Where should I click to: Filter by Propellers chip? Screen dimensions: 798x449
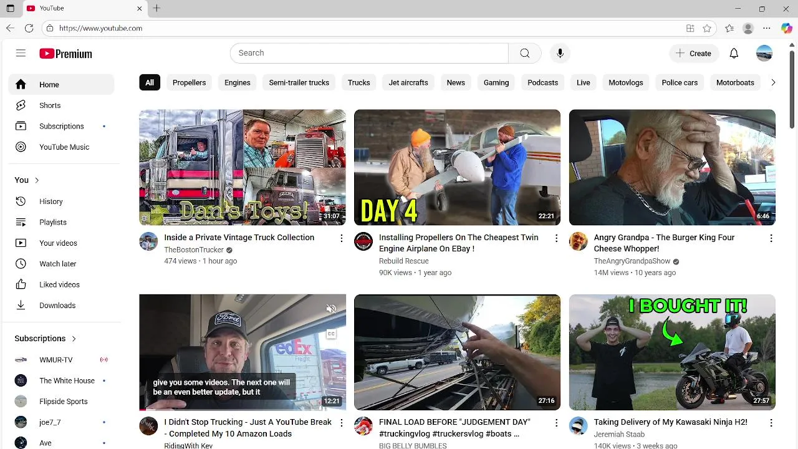click(189, 82)
